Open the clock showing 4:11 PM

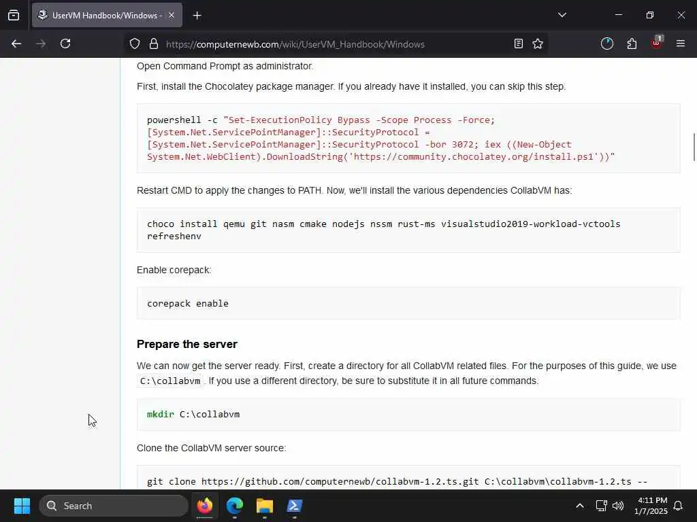[x=651, y=506]
